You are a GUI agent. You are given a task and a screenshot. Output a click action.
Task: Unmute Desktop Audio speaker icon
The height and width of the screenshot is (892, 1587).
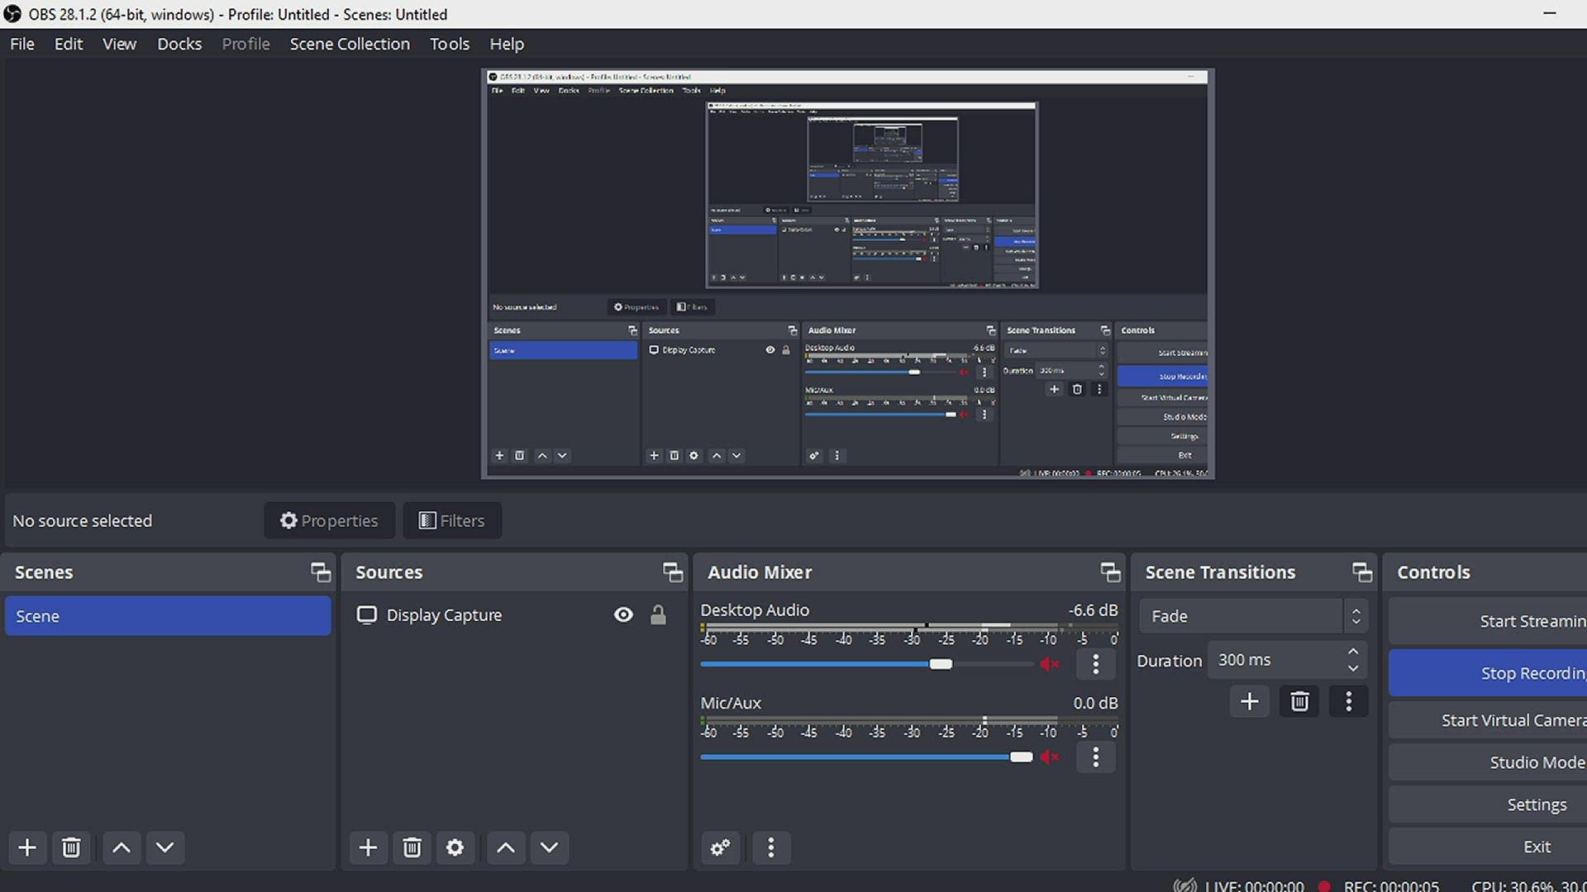1049,664
